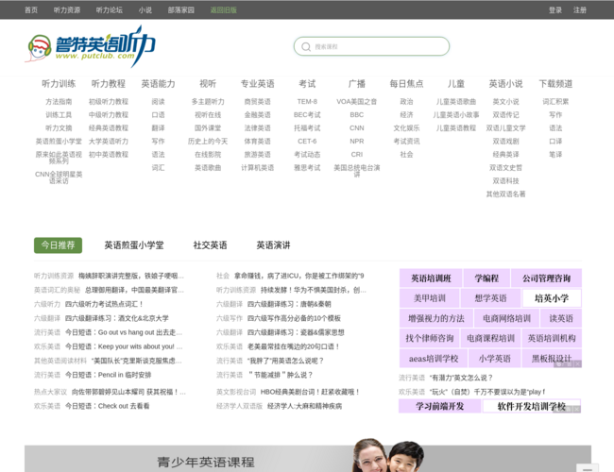
Task: Click CNN broadcast link
Action: coord(357,128)
